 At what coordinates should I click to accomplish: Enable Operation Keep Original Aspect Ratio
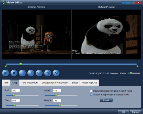click(x=91, y=91)
